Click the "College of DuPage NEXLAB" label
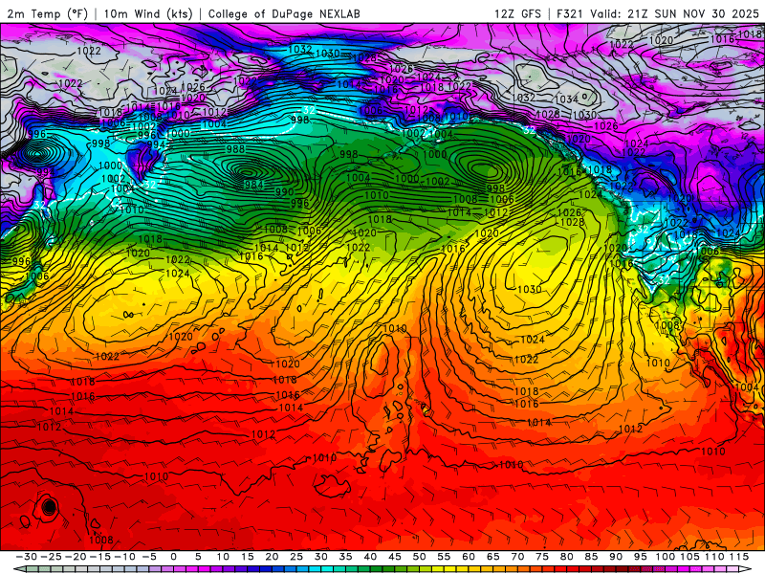Image resolution: width=765 pixels, height=574 pixels. (284, 13)
